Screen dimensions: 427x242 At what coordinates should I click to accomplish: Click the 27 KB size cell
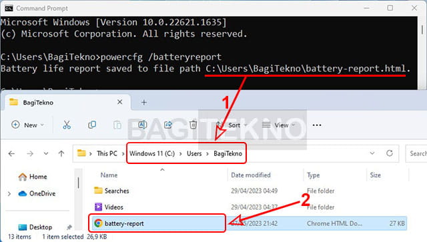(x=397, y=223)
